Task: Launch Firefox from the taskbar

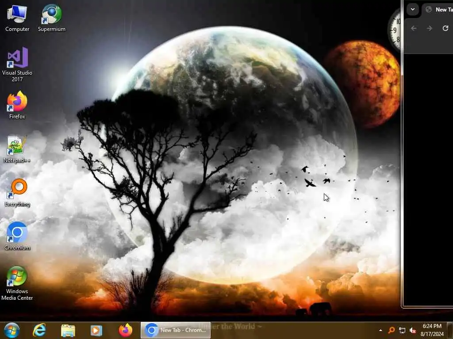Action: [125, 330]
